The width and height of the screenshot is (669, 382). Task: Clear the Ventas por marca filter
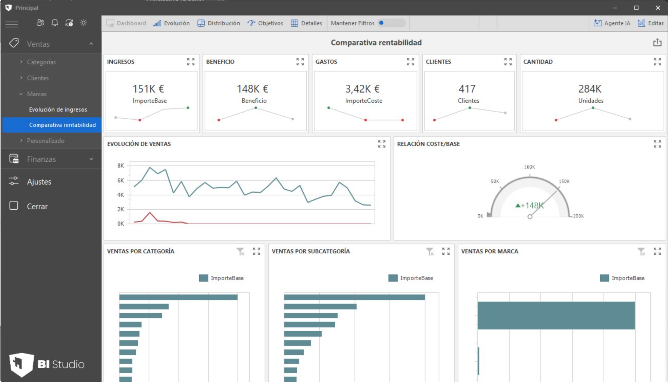point(641,251)
